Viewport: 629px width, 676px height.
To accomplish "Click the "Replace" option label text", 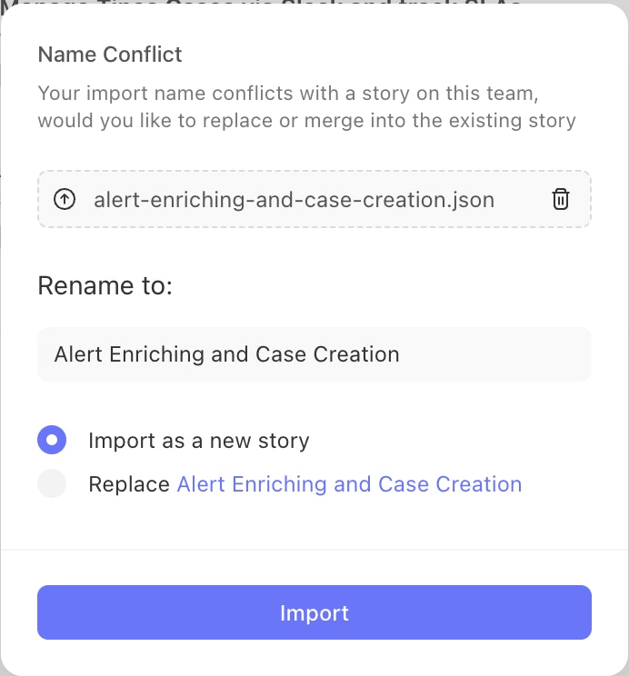I will coord(128,484).
